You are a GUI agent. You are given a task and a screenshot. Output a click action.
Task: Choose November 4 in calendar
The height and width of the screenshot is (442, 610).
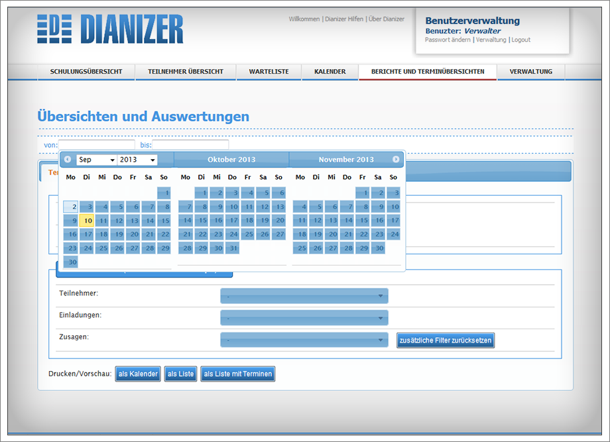[300, 207]
